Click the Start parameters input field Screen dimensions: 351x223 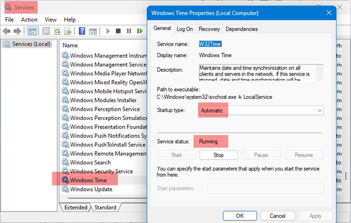(265, 188)
